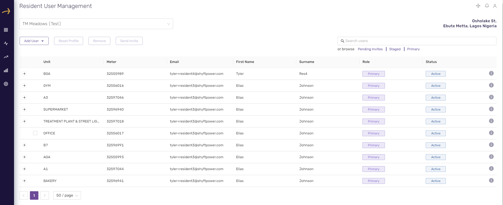Show info for SUPERMARKET row
This screenshot has width=503, height=205.
pyautogui.click(x=491, y=109)
